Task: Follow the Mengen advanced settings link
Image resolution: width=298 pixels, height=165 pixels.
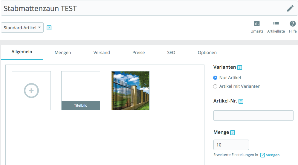Action: click(272, 155)
